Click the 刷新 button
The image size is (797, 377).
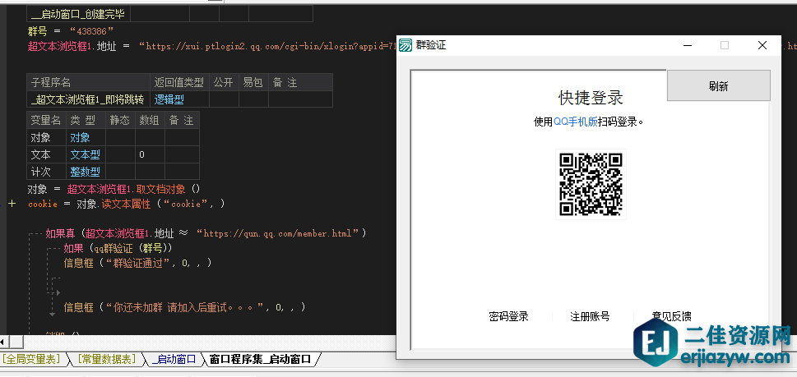click(718, 85)
